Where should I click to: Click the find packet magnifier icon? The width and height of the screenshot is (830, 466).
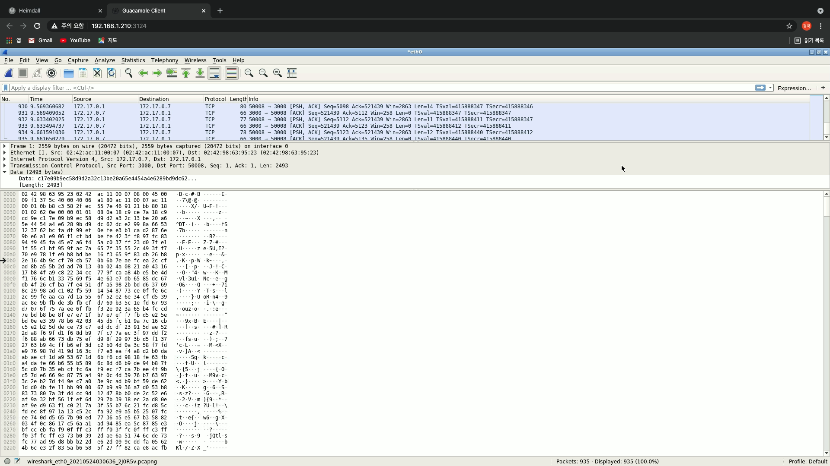pos(128,73)
